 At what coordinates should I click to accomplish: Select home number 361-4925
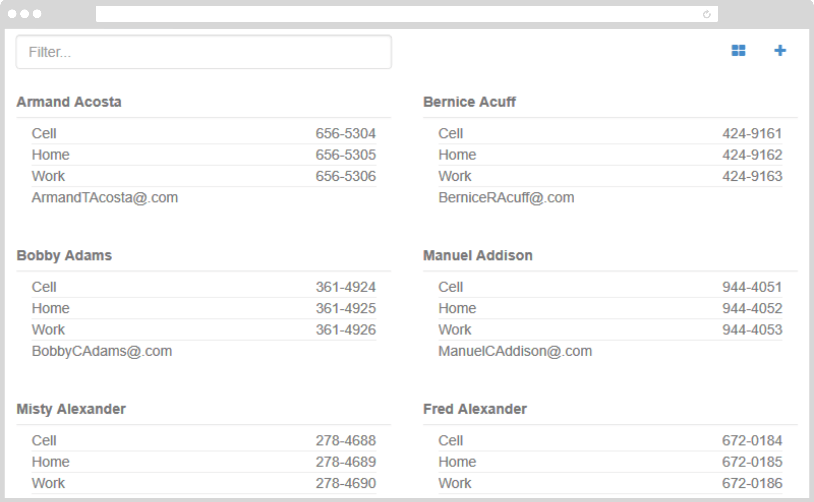[x=345, y=308]
